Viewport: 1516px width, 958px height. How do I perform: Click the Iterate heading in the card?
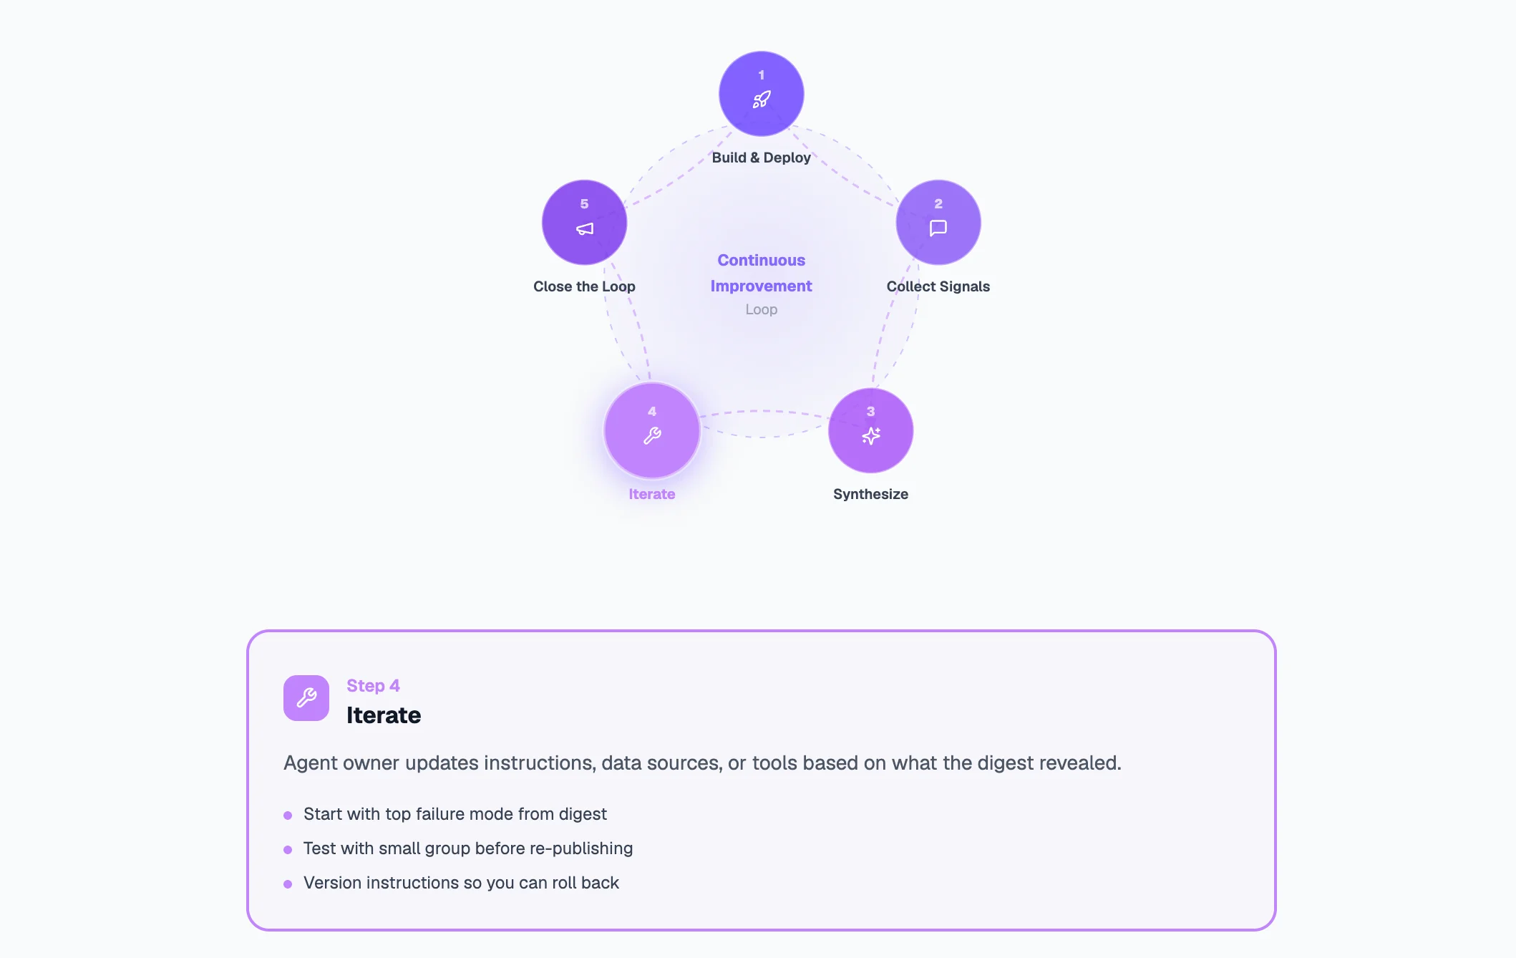[384, 715]
